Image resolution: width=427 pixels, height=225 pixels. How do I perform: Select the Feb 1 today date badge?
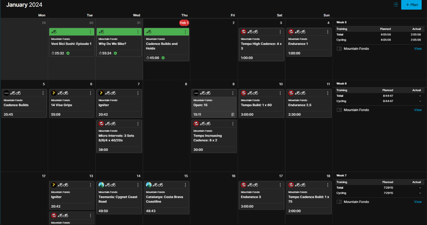click(x=184, y=23)
